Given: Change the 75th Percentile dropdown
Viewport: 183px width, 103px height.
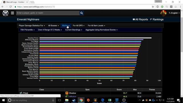Looking at the screenshot, I should coord(27,30).
